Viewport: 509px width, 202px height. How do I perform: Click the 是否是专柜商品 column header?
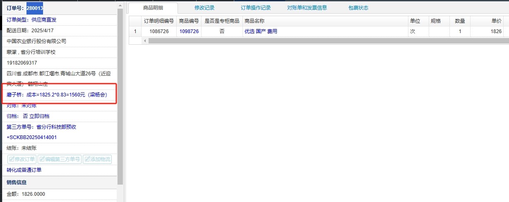coord(222,21)
